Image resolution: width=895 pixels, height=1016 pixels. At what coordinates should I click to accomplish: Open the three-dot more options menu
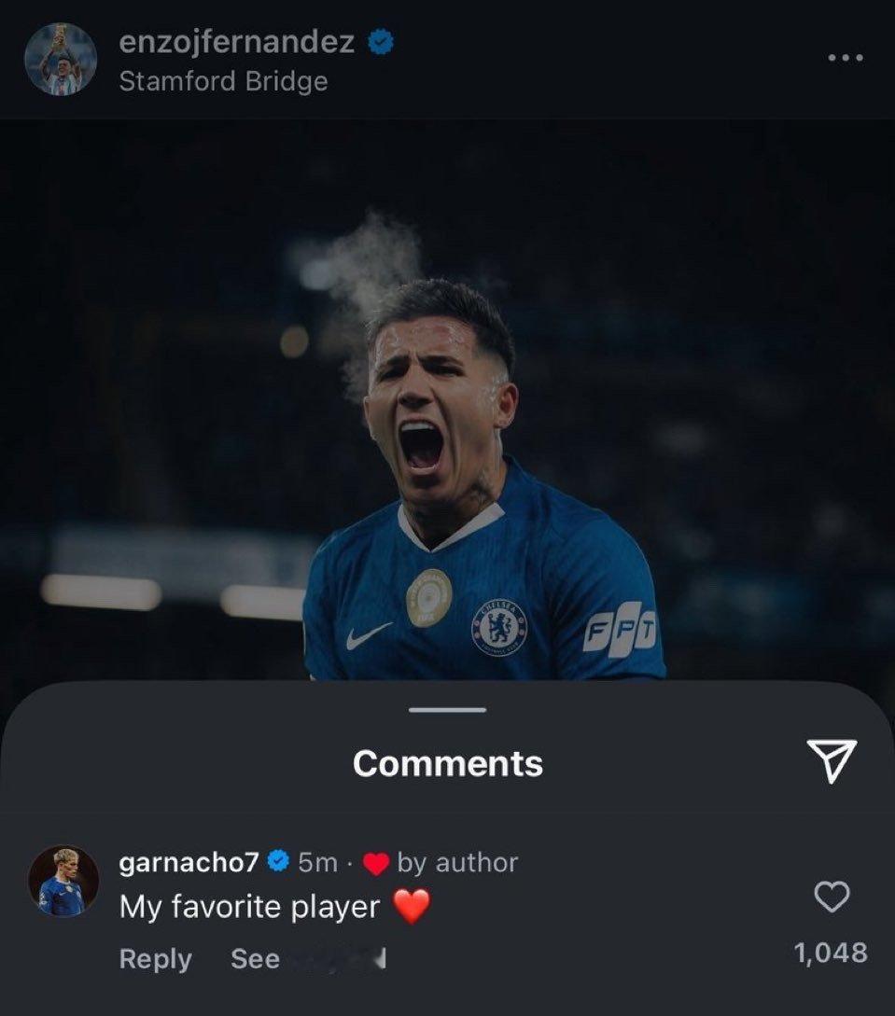[x=846, y=58]
